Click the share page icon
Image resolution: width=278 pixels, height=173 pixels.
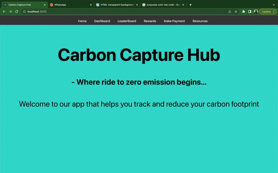(230, 11)
